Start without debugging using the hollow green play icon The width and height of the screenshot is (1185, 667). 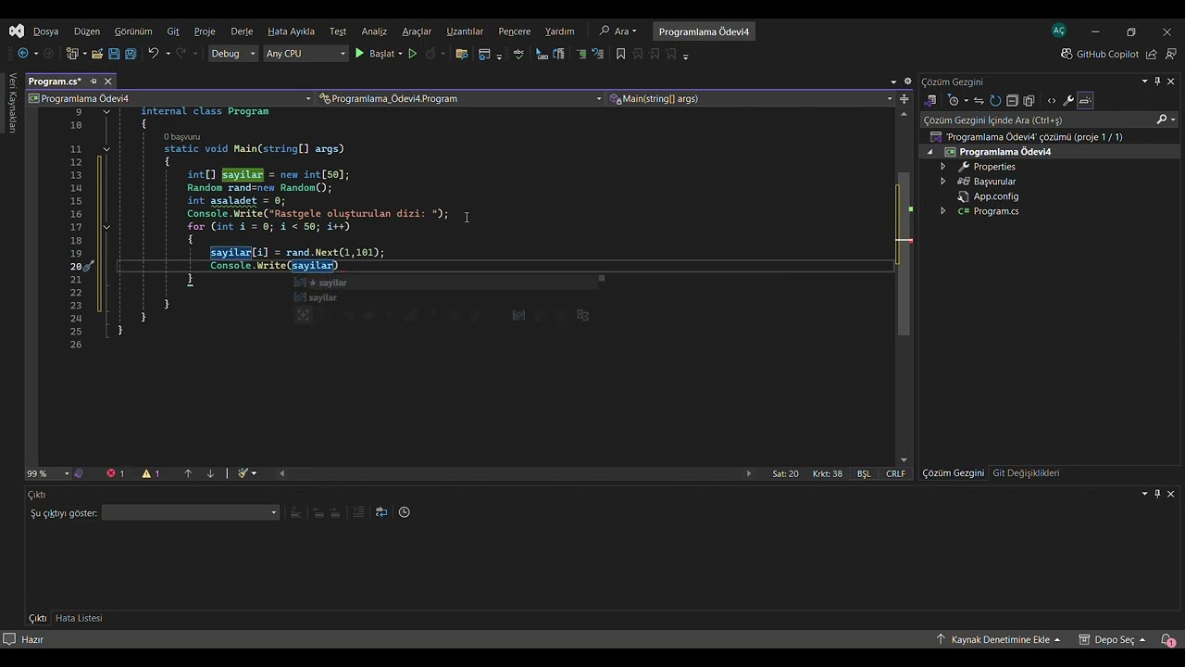tap(413, 54)
